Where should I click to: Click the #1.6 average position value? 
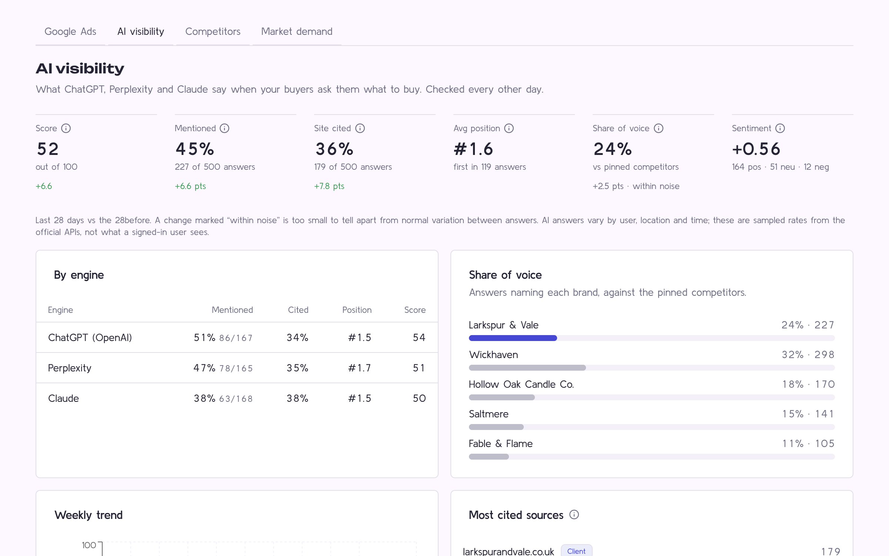click(473, 149)
